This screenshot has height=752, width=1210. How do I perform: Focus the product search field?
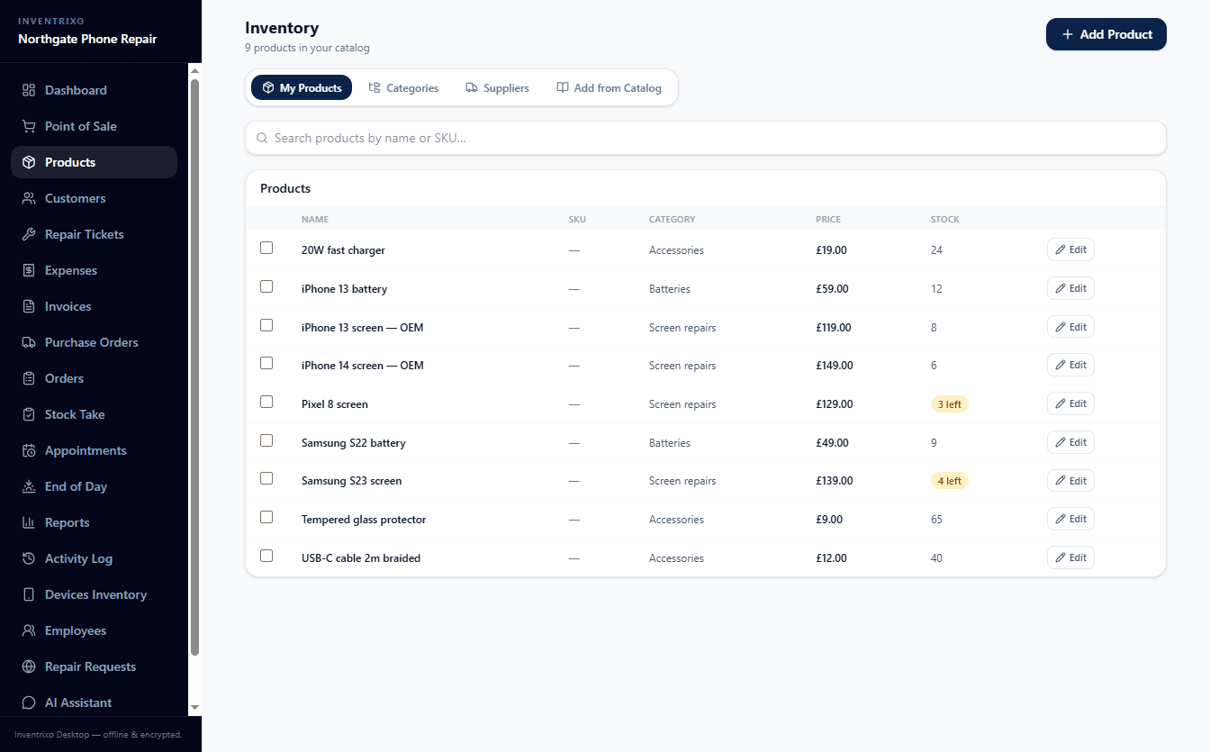[705, 138]
